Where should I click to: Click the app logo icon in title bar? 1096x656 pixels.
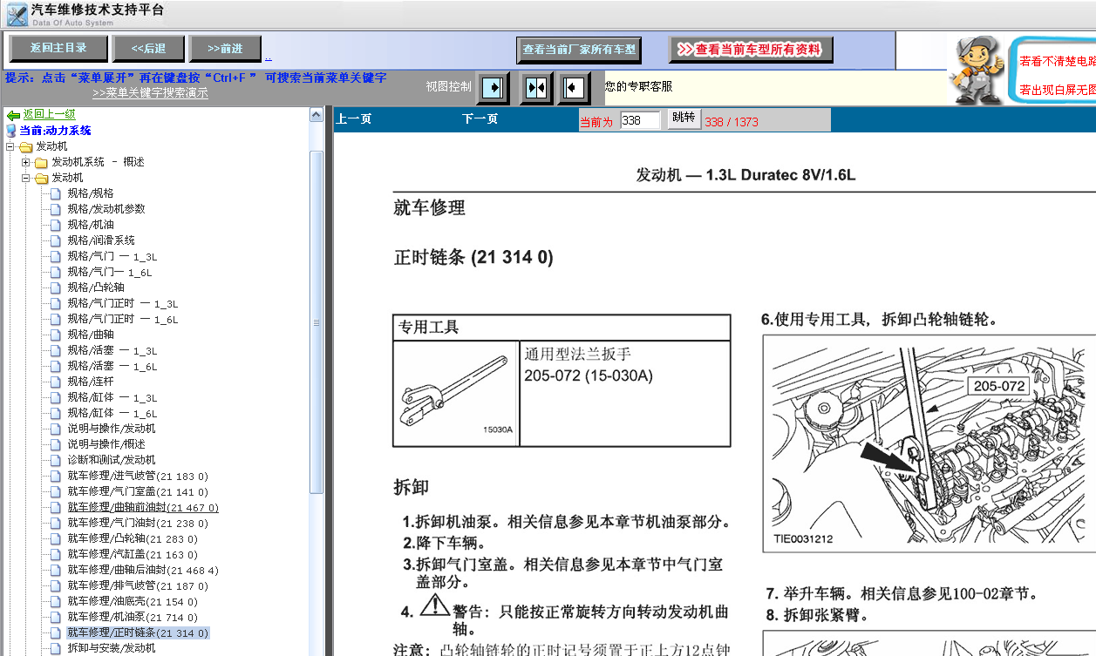click(x=16, y=15)
